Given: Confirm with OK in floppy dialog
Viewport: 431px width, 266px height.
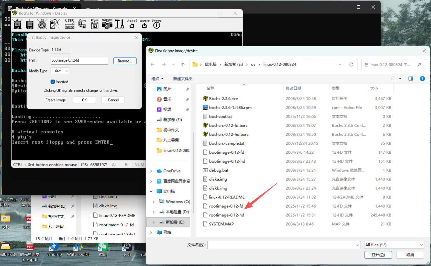Looking at the screenshot, I should pyautogui.click(x=84, y=100).
